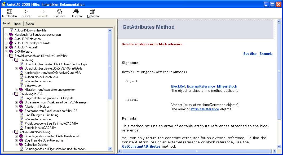Click horizontal scrollbar left arrow in content pane
Screen dimensions: 283x155
tap(120, 151)
